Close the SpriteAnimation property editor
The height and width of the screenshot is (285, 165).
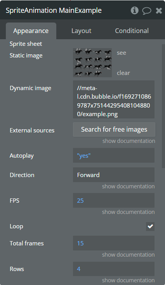click(159, 10)
